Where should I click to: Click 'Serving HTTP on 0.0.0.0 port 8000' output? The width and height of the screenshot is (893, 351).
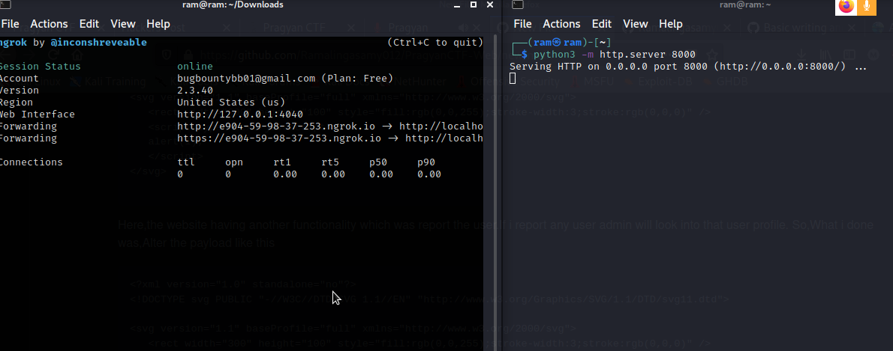[609, 67]
